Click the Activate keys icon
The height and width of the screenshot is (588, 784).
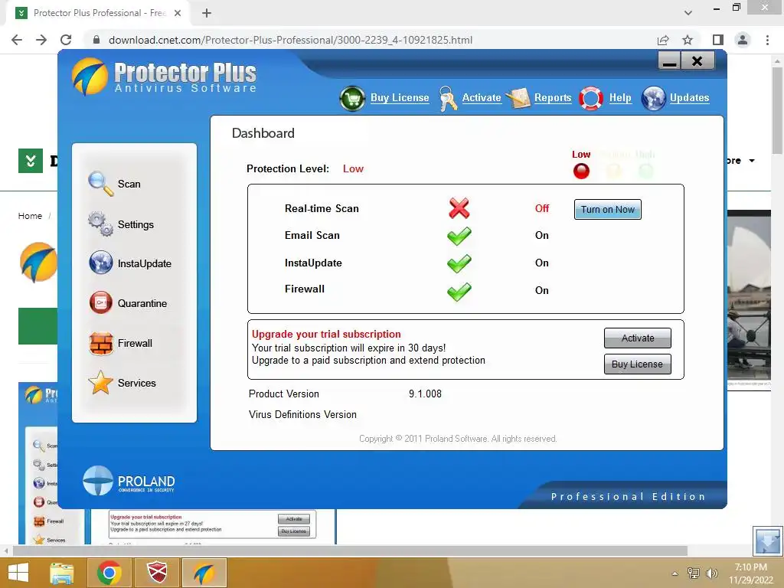[x=447, y=99]
